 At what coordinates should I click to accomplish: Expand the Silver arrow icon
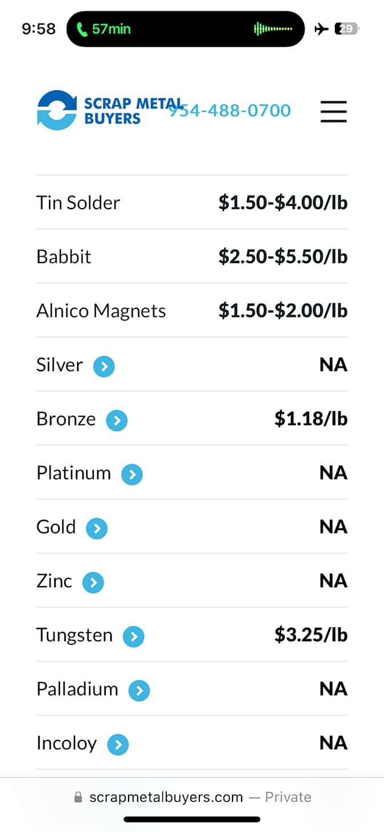[104, 366]
